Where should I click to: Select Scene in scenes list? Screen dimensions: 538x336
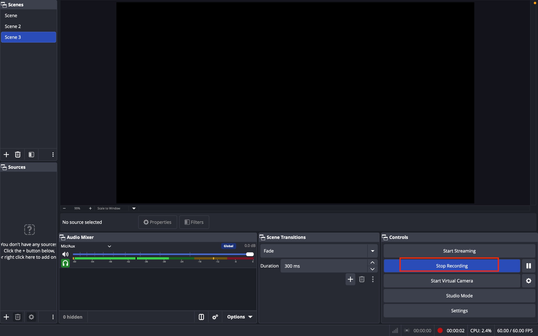(x=28, y=15)
